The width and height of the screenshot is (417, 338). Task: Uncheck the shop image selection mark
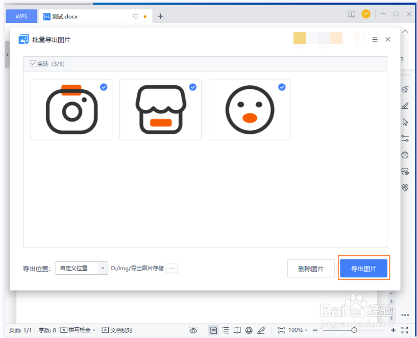[x=193, y=87]
